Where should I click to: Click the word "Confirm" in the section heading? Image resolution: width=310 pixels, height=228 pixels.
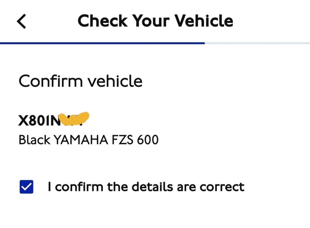51,81
